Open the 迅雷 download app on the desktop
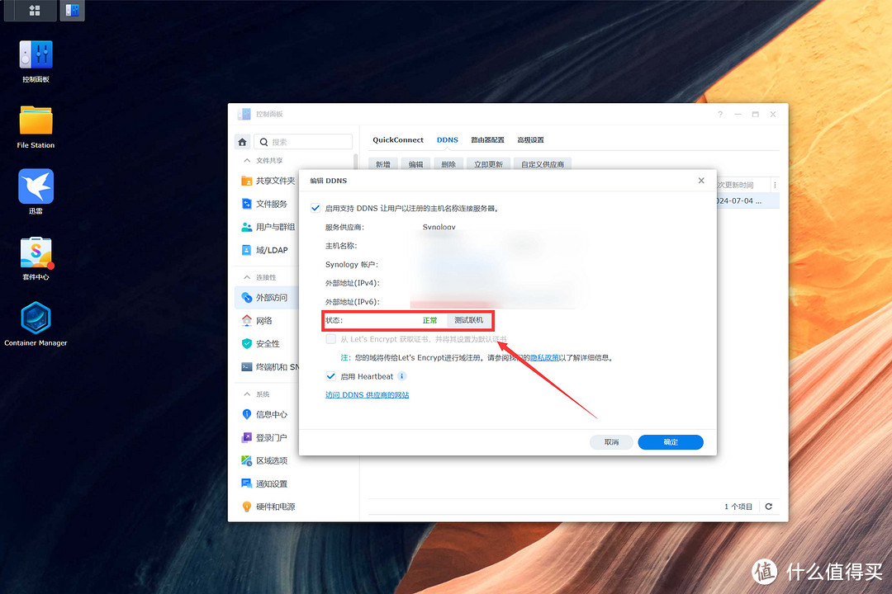Viewport: 892px width, 594px height. [x=35, y=186]
